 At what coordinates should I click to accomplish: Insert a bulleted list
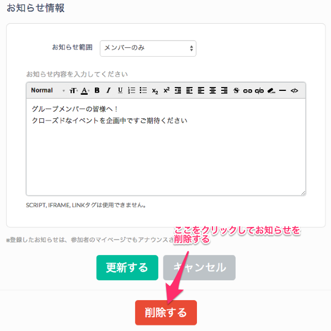tap(143, 90)
